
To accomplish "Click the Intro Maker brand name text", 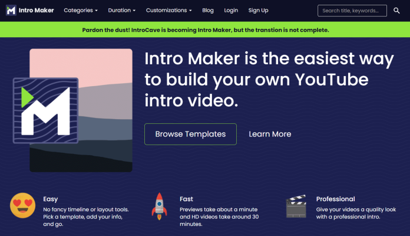I will point(36,11).
